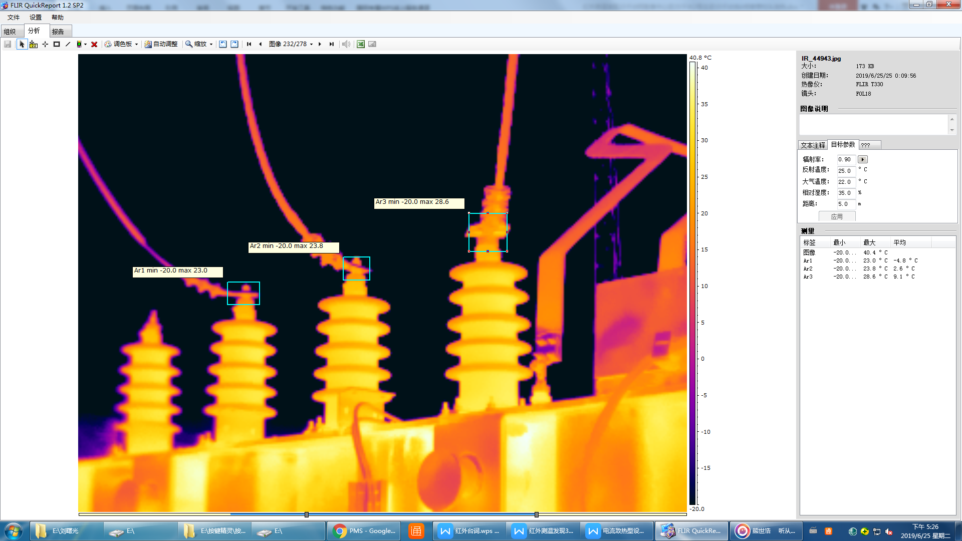The image size is (962, 541).
Task: Click the 距离 distance input field
Action: pos(846,204)
